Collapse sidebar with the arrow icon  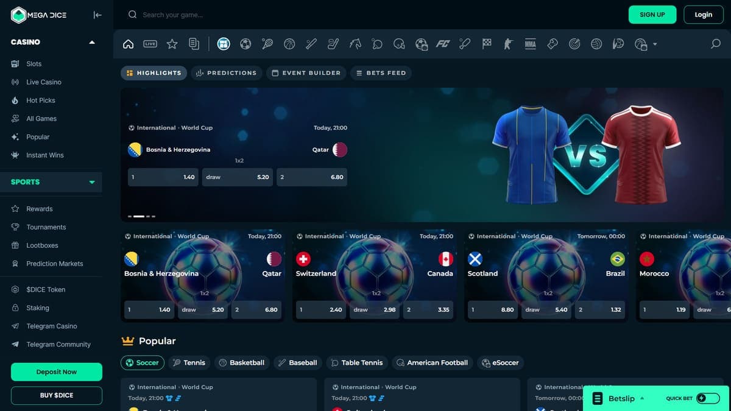coord(97,15)
